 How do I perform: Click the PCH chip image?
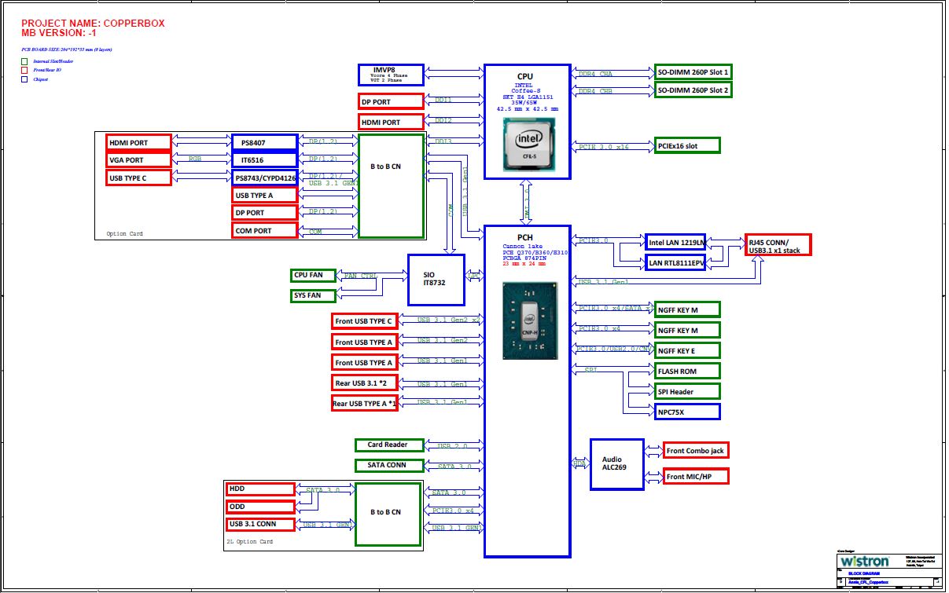tap(530, 323)
